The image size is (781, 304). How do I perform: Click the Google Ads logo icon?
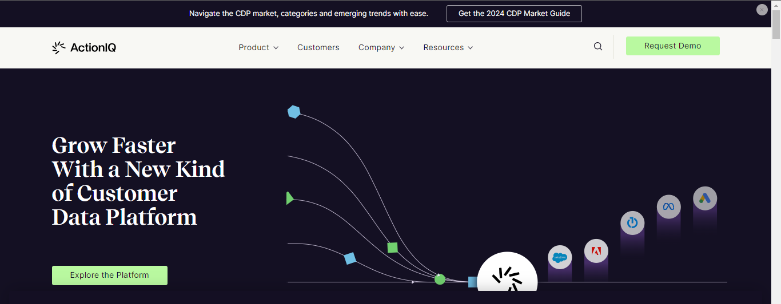705,198
